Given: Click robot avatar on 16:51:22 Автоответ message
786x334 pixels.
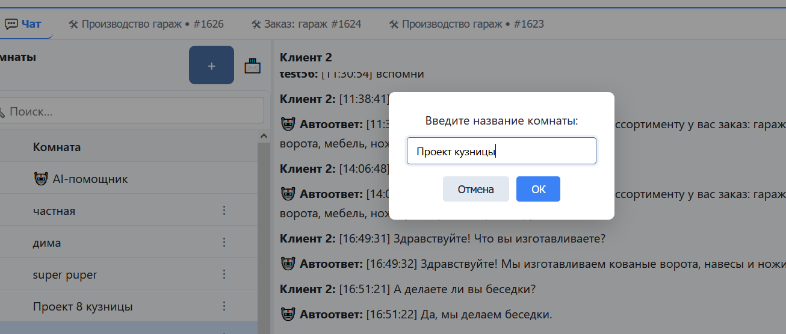Looking at the screenshot, I should point(288,314).
